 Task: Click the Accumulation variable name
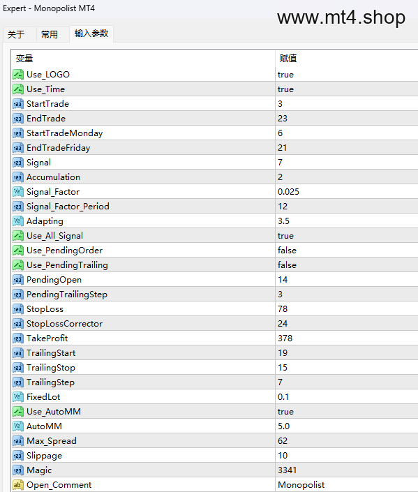(x=53, y=177)
